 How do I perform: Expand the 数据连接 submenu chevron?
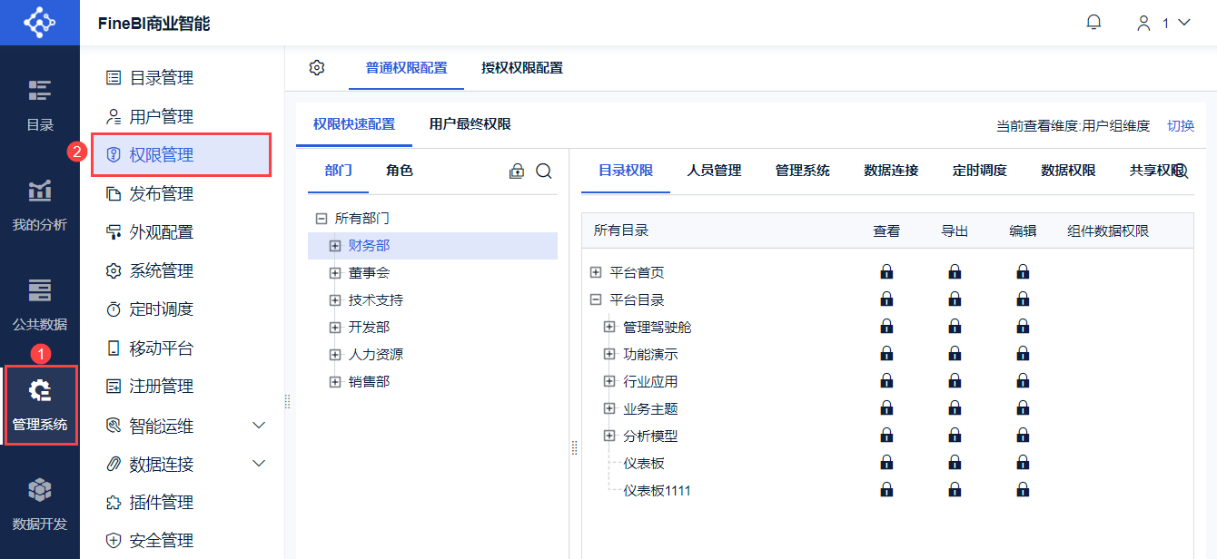tap(259, 464)
